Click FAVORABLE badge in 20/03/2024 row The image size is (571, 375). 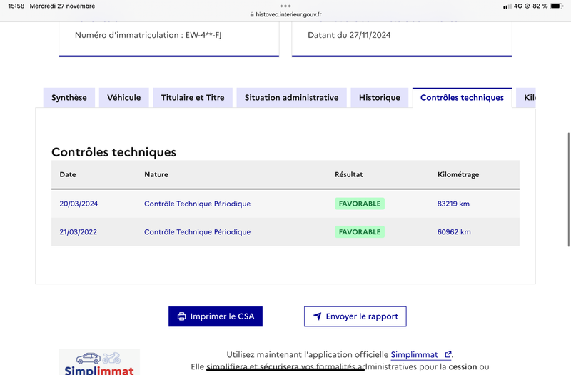click(x=360, y=204)
